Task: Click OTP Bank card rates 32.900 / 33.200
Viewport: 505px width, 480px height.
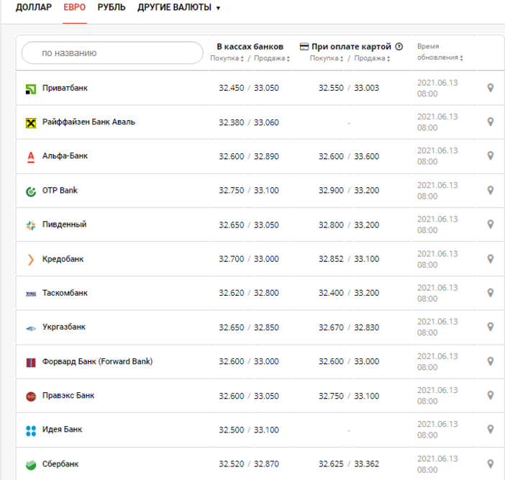Action: pos(349,191)
